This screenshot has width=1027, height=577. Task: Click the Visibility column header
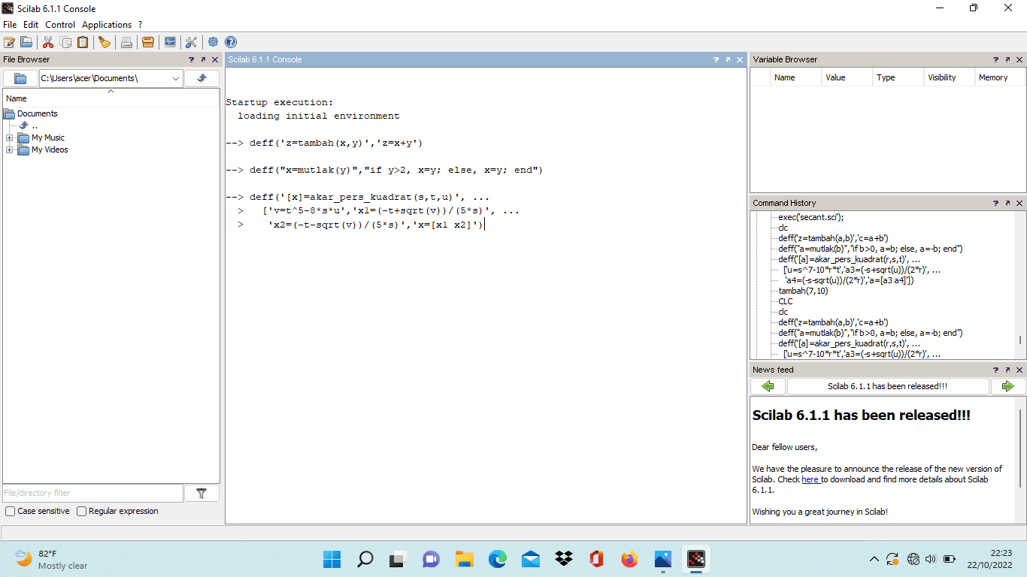[x=950, y=77]
